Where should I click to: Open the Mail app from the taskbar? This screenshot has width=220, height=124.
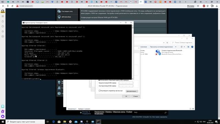tap(76, 122)
